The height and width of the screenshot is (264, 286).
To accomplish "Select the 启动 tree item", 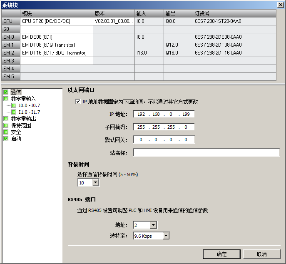I will click(x=16, y=139).
